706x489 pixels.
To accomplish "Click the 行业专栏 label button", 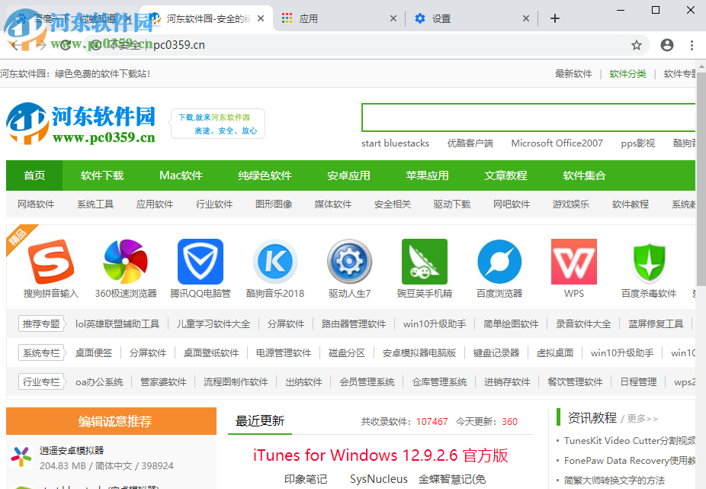I will [42, 381].
